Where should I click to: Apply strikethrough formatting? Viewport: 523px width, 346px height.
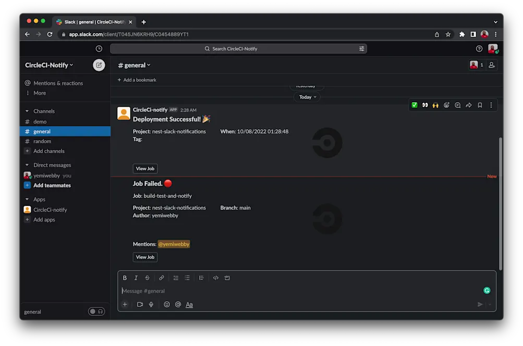[147, 278]
